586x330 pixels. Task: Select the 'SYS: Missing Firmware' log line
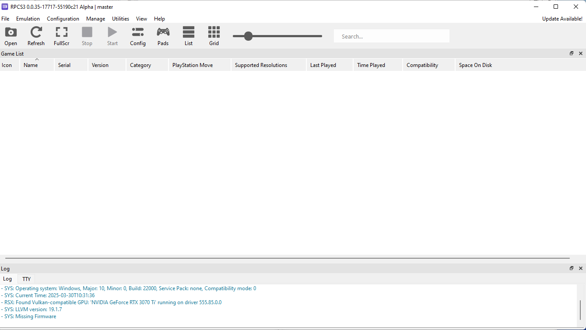tap(29, 316)
